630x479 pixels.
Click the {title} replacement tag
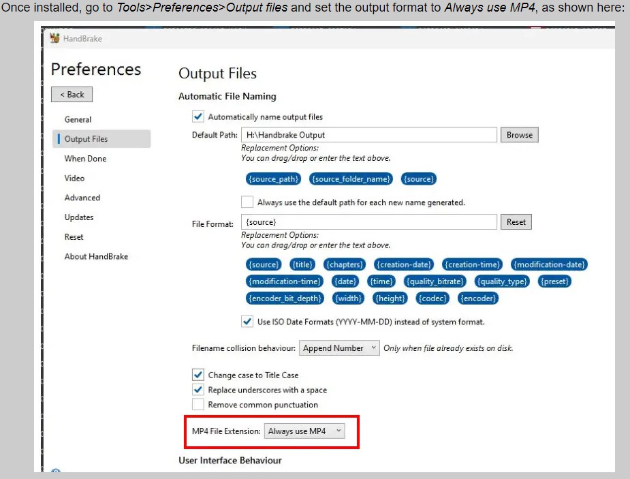click(302, 264)
